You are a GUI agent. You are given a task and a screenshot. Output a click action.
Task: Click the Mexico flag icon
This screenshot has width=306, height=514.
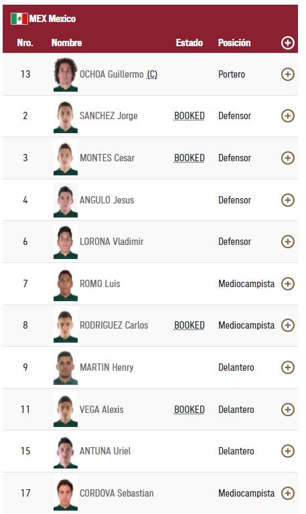(x=19, y=19)
